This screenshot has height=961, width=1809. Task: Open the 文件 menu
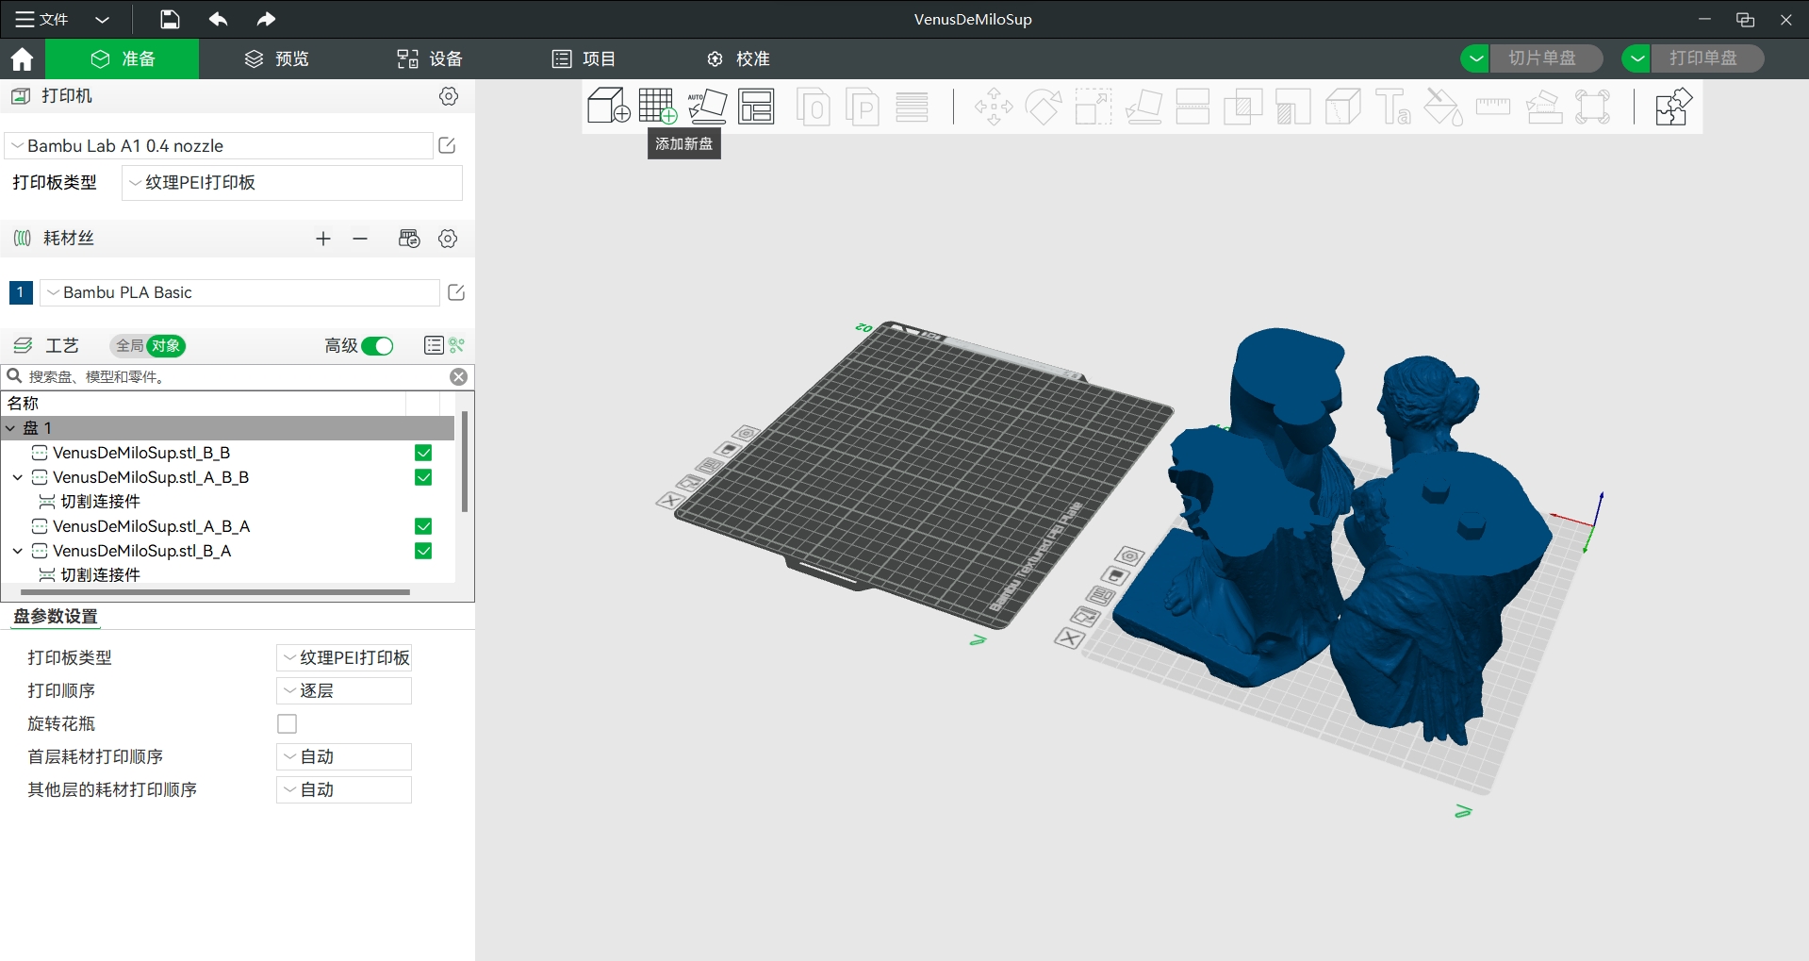tap(42, 19)
